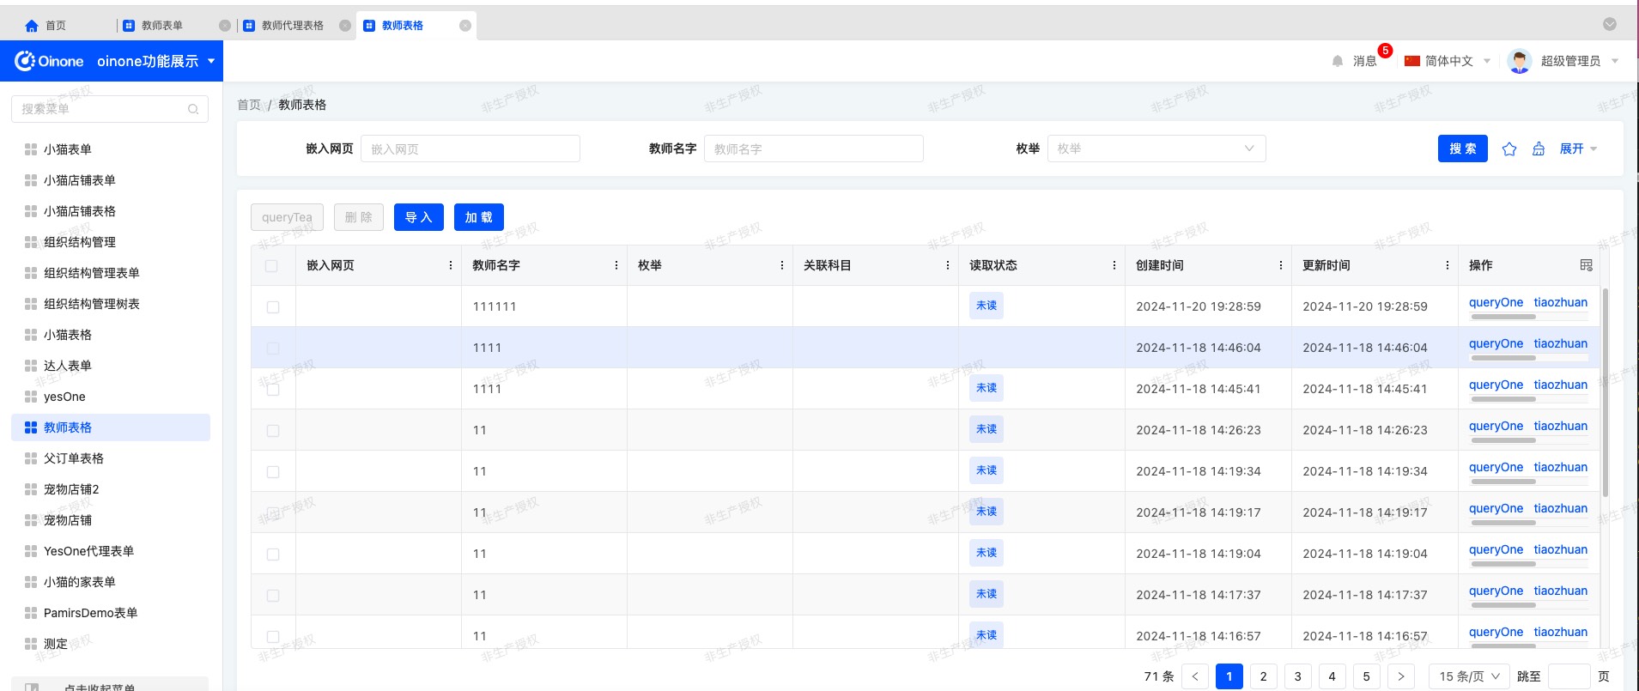Click the home icon in tab bar
The height and width of the screenshot is (691, 1639).
32,26
